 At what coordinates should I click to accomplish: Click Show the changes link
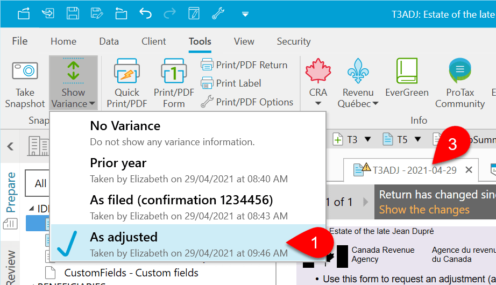pyautogui.click(x=424, y=209)
